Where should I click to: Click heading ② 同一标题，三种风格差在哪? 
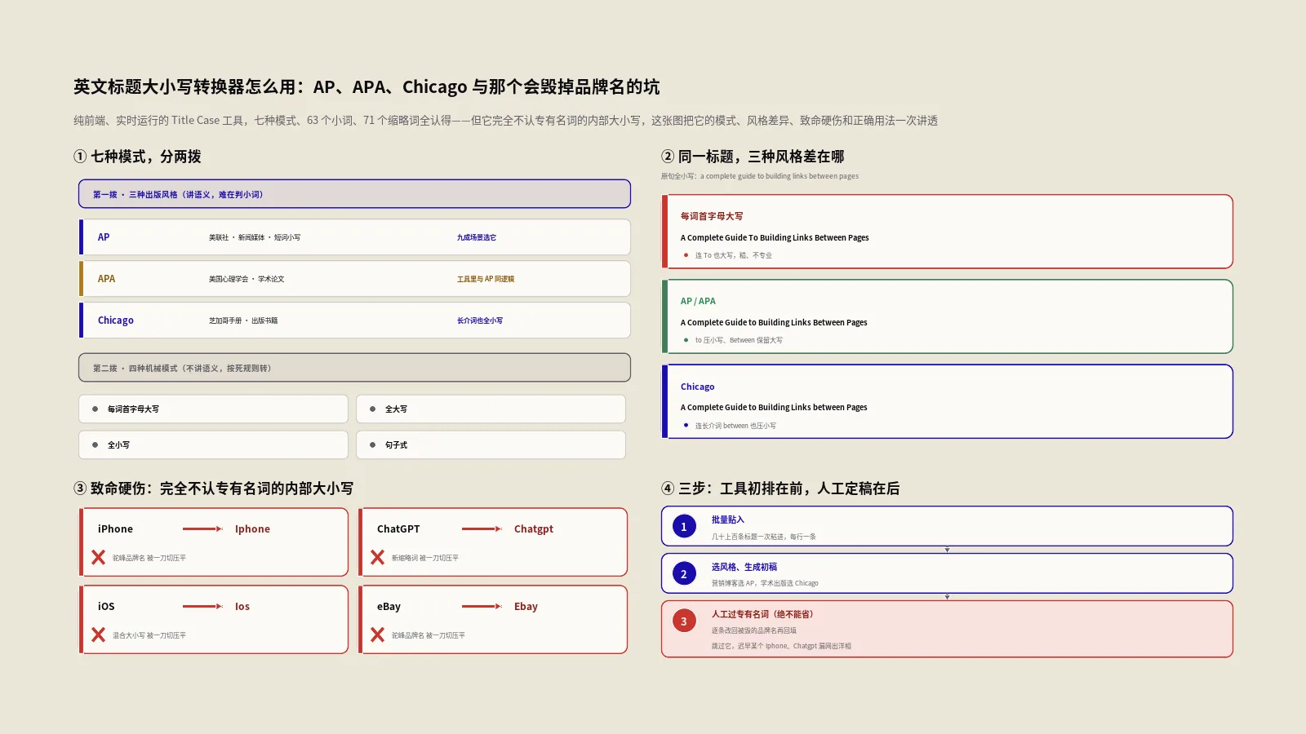coord(753,157)
